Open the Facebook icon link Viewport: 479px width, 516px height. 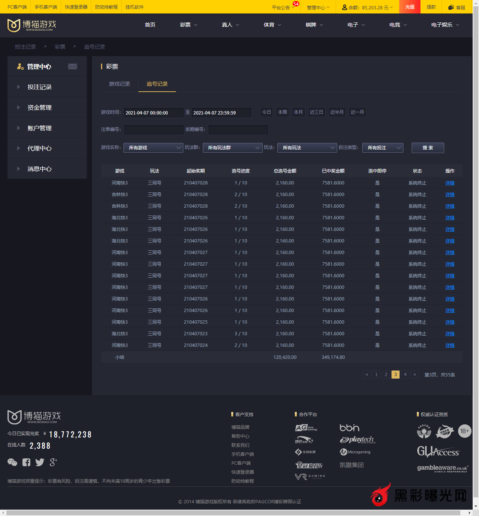point(26,462)
